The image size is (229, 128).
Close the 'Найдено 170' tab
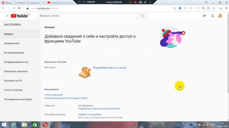click(44, 2)
